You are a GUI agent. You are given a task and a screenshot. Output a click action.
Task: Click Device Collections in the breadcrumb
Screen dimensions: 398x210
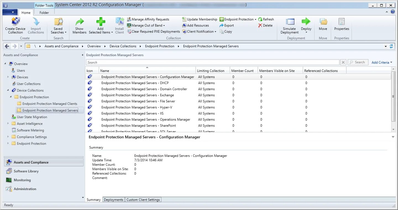pyautogui.click(x=123, y=46)
